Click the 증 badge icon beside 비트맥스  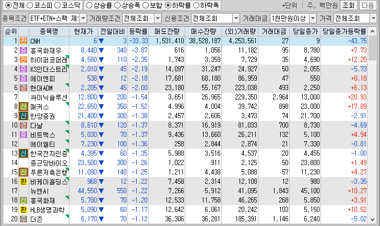[x=23, y=134]
